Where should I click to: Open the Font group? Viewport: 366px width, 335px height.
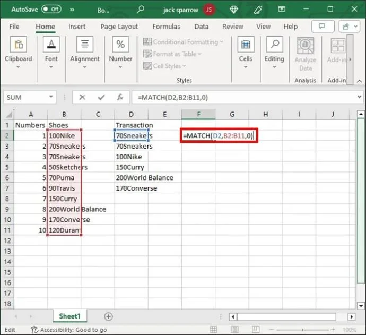coord(51,53)
